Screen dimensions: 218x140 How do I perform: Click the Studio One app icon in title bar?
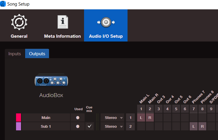tap(3, 4)
